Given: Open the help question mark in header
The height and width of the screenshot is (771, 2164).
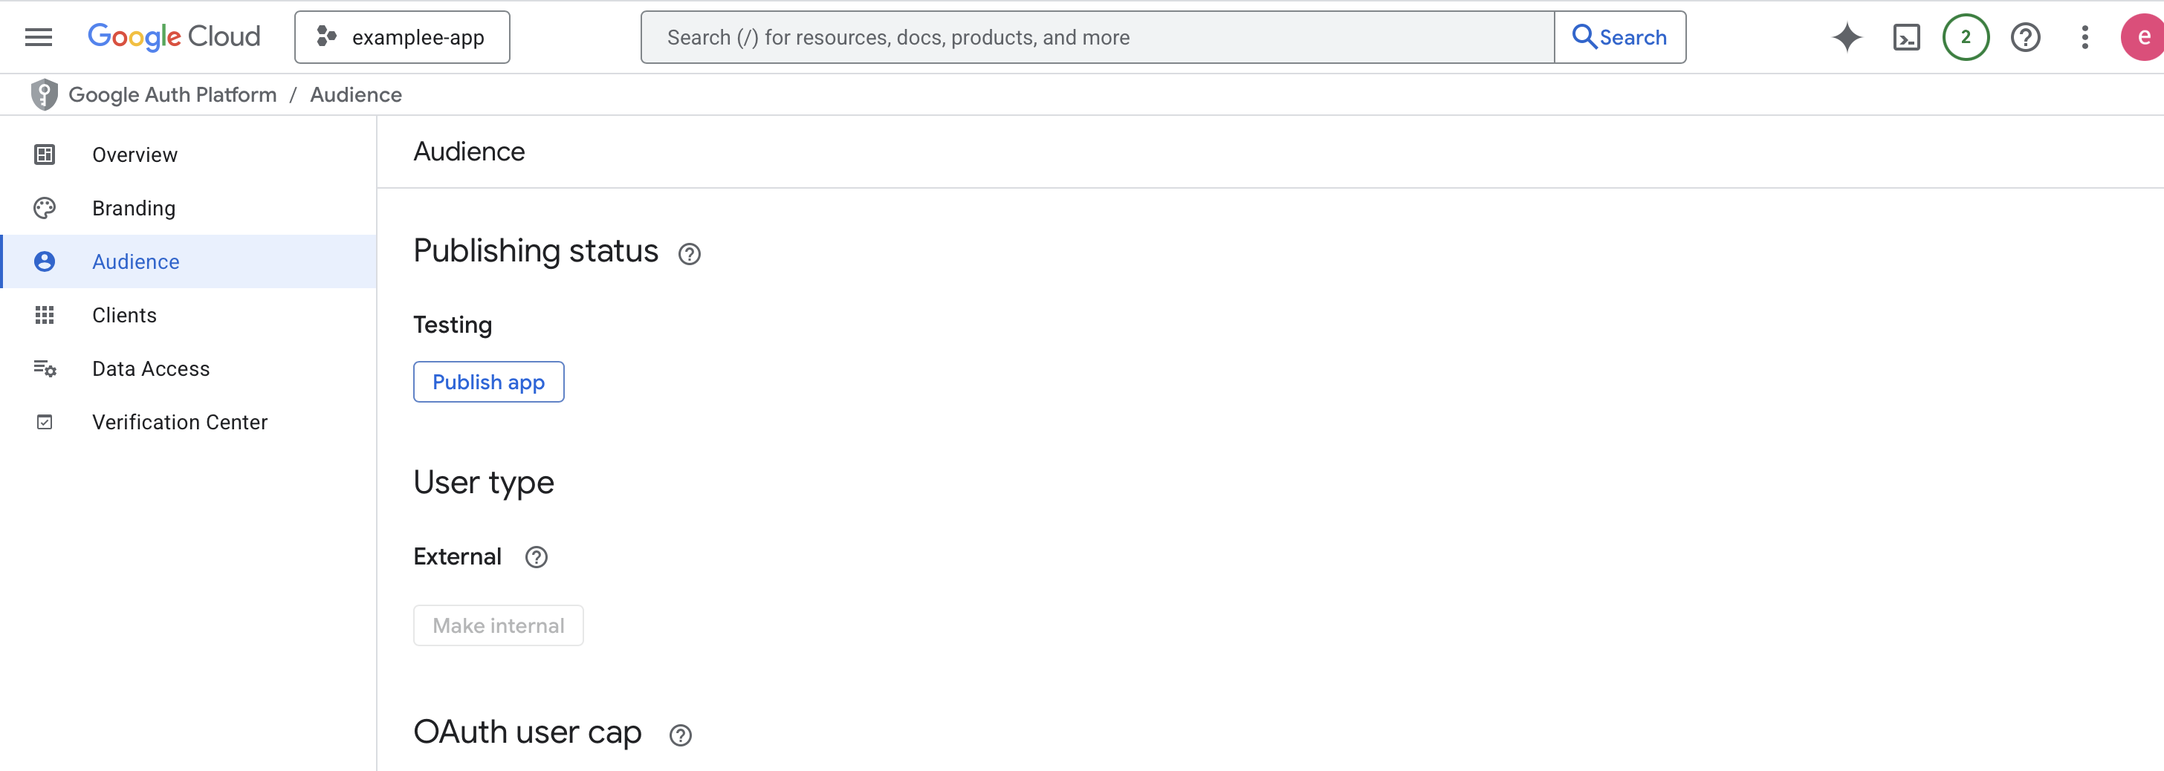Looking at the screenshot, I should pos(2024,37).
